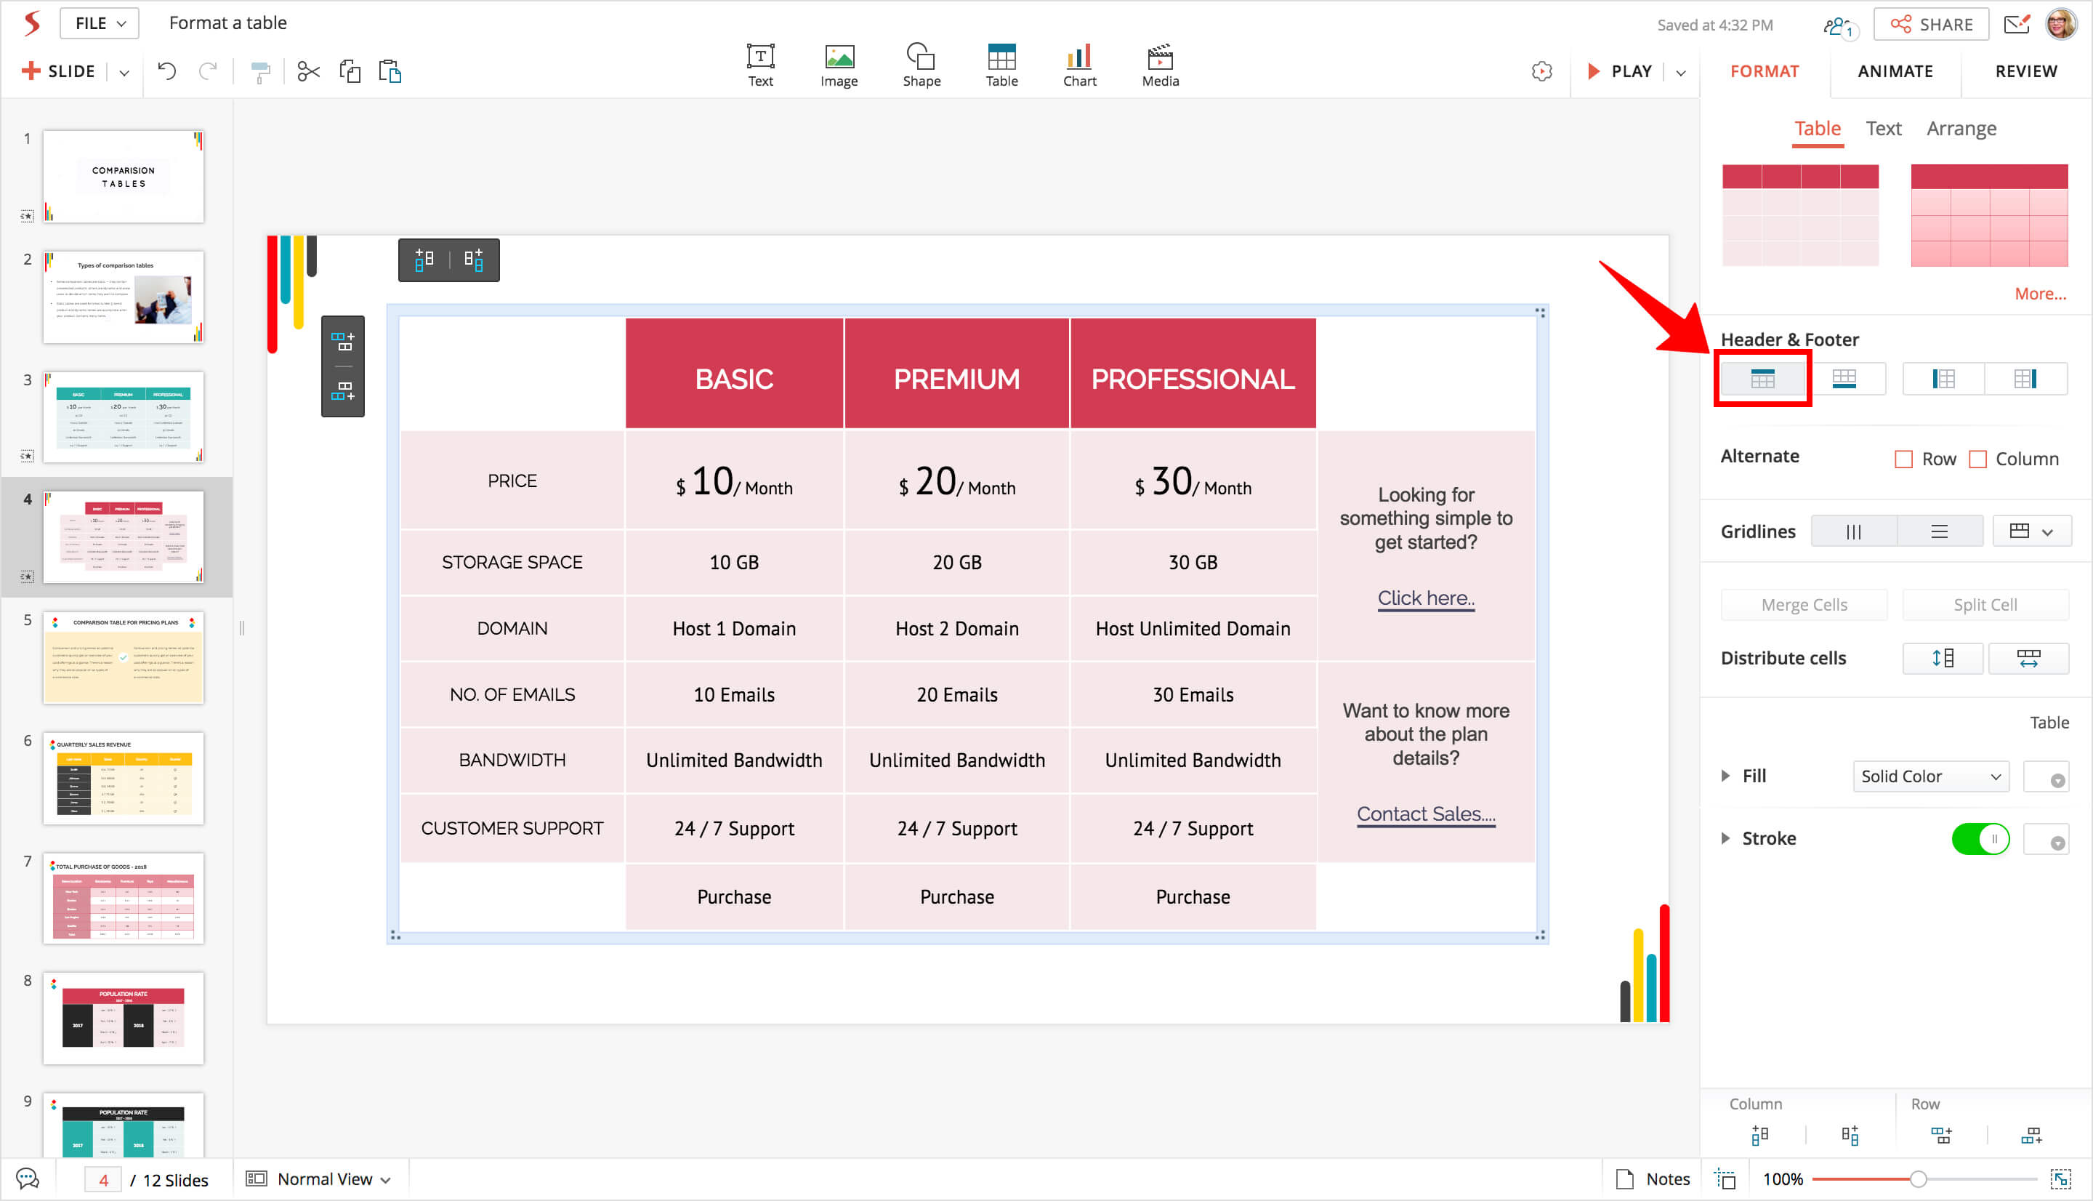Open the comments speech bubble icon

tap(27, 1178)
